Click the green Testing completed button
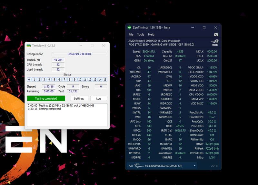 (46, 99)
